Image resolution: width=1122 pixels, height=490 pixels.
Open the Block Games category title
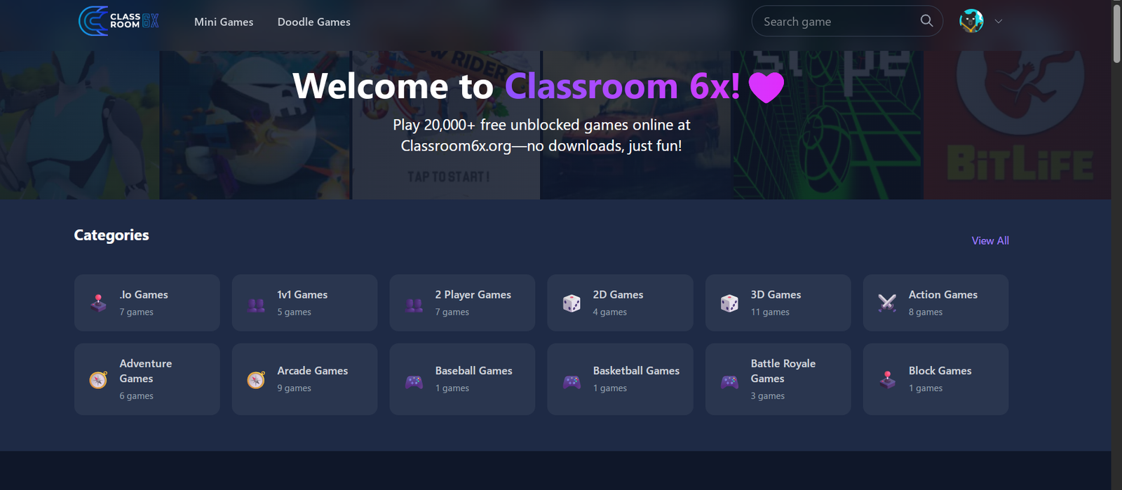[940, 370]
